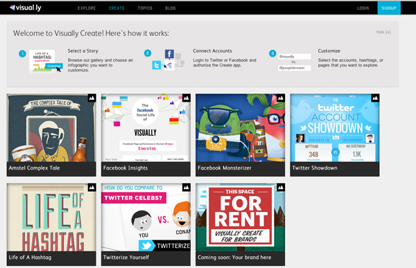The width and height of the screenshot is (416, 268).
Task: Open the Twitter Showdown thumbnail
Action: coord(335,128)
